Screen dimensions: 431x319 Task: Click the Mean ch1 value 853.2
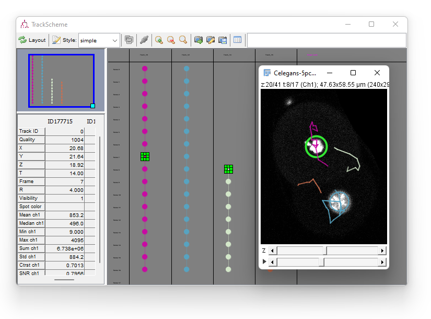(65, 215)
